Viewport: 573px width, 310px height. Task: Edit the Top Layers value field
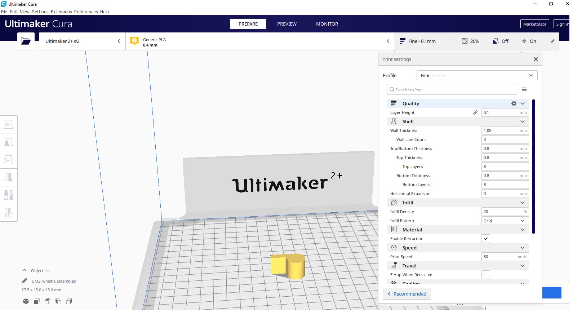(505, 167)
